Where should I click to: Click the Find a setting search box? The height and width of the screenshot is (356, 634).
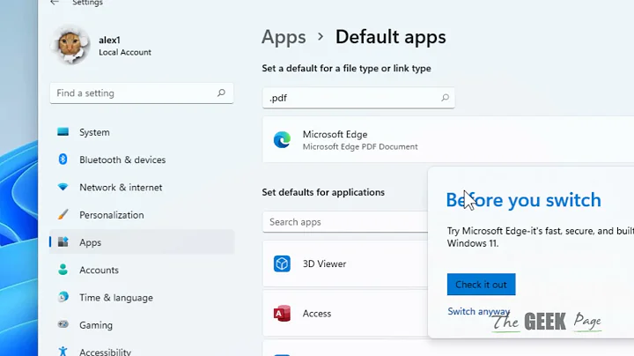[x=142, y=93]
